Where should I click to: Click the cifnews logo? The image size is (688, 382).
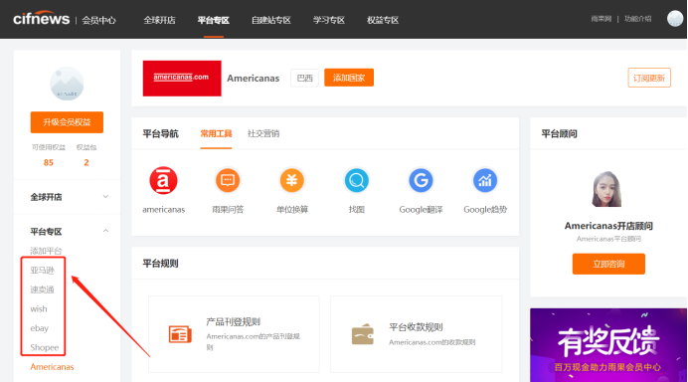click(x=41, y=19)
